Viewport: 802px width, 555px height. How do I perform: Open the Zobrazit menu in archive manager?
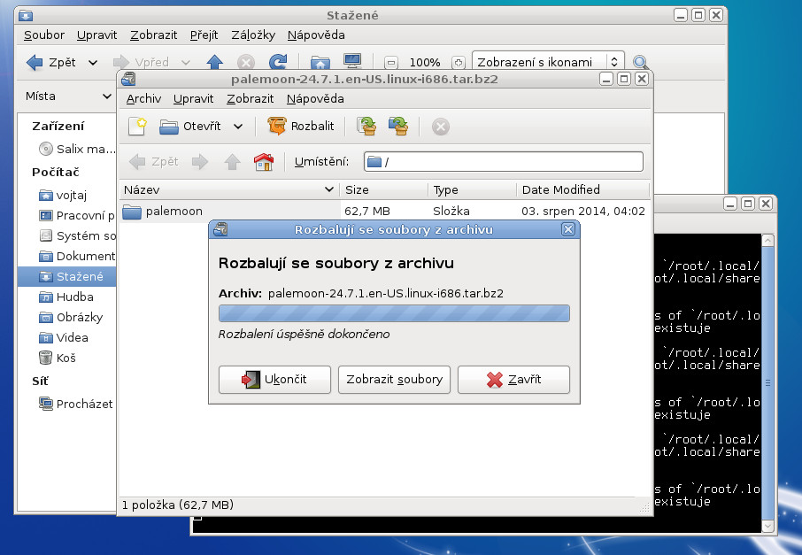coord(251,99)
